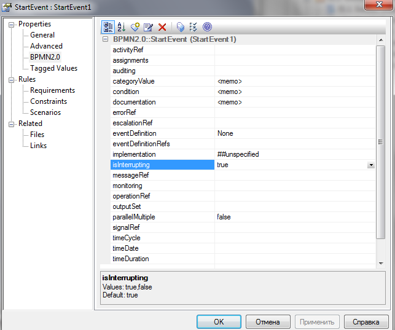Select the parallelMultiple property name
Image resolution: width=395 pixels, height=330 pixels.
[134, 217]
